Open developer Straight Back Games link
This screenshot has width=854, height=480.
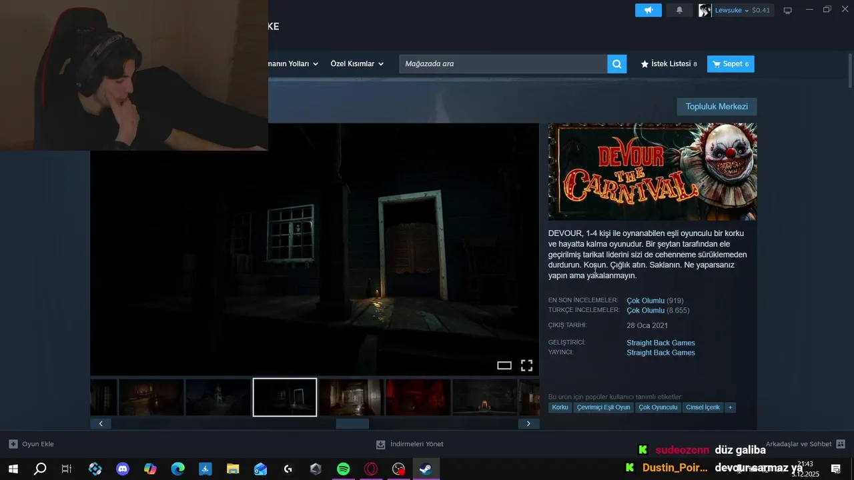tap(661, 343)
